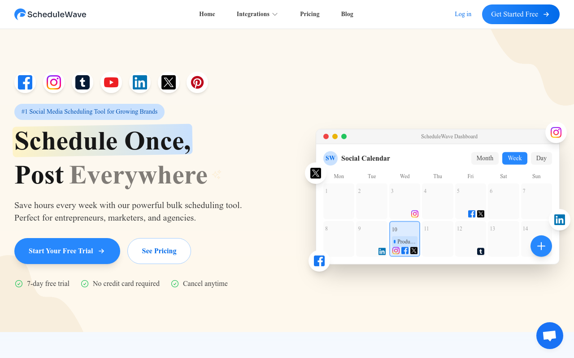Click floating Instagram icon above the dashboard
The width and height of the screenshot is (574, 358).
tap(556, 132)
